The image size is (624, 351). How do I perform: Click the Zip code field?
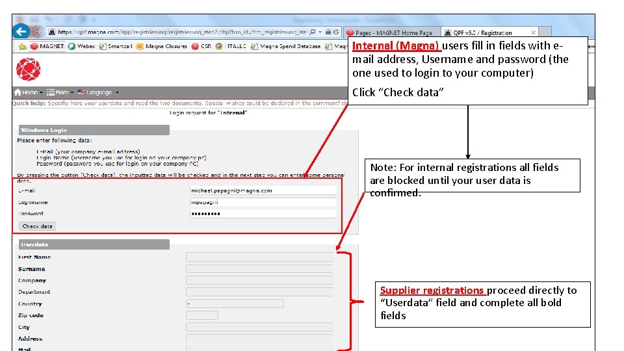(202, 315)
